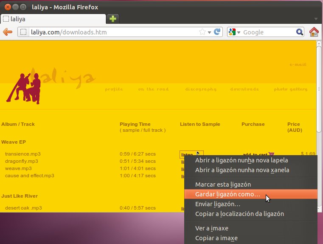Click the orange back arrow button

coord(8,32)
